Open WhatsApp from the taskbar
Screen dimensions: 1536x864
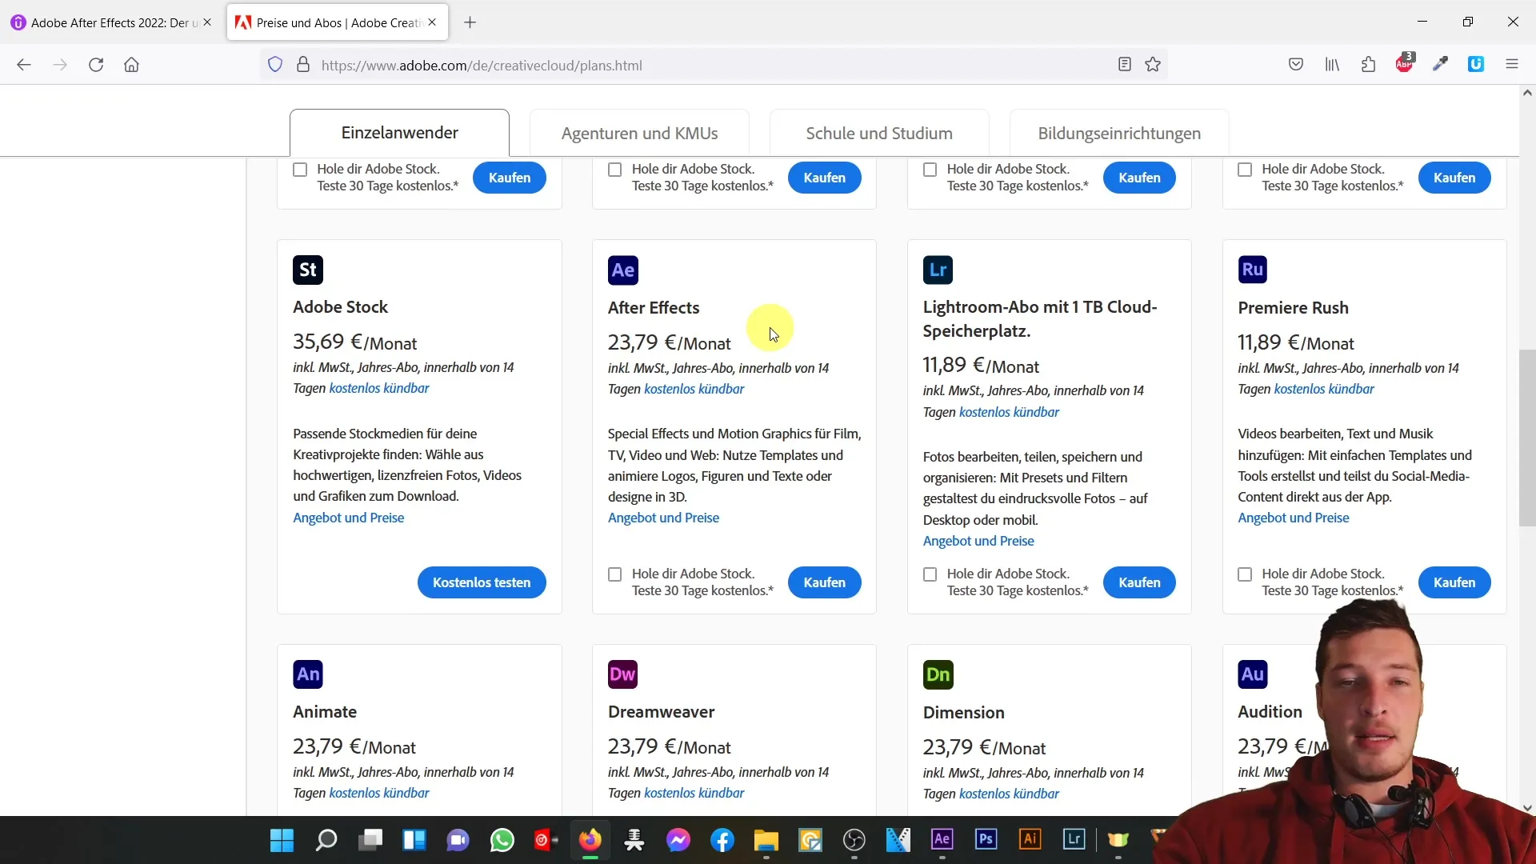click(502, 840)
